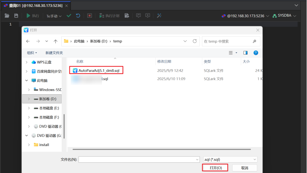
Task: Select the install folder in tree
Action: 41,145
